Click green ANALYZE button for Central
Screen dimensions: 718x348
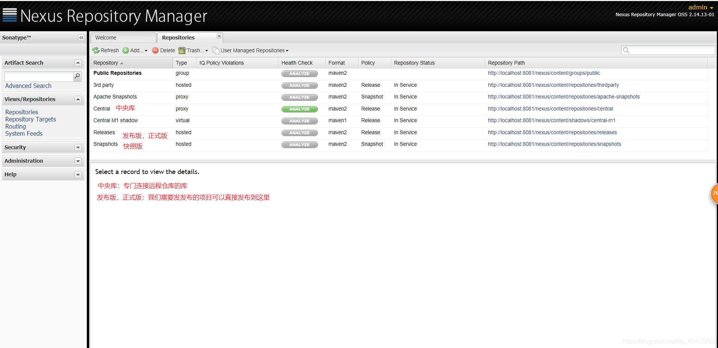pos(299,109)
